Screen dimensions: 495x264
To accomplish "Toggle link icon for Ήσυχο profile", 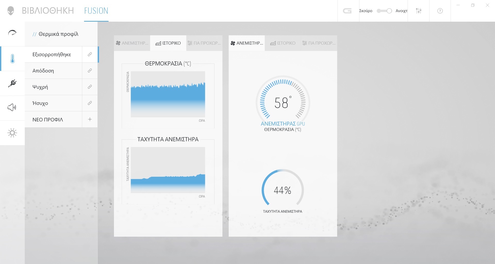I will pyautogui.click(x=90, y=103).
